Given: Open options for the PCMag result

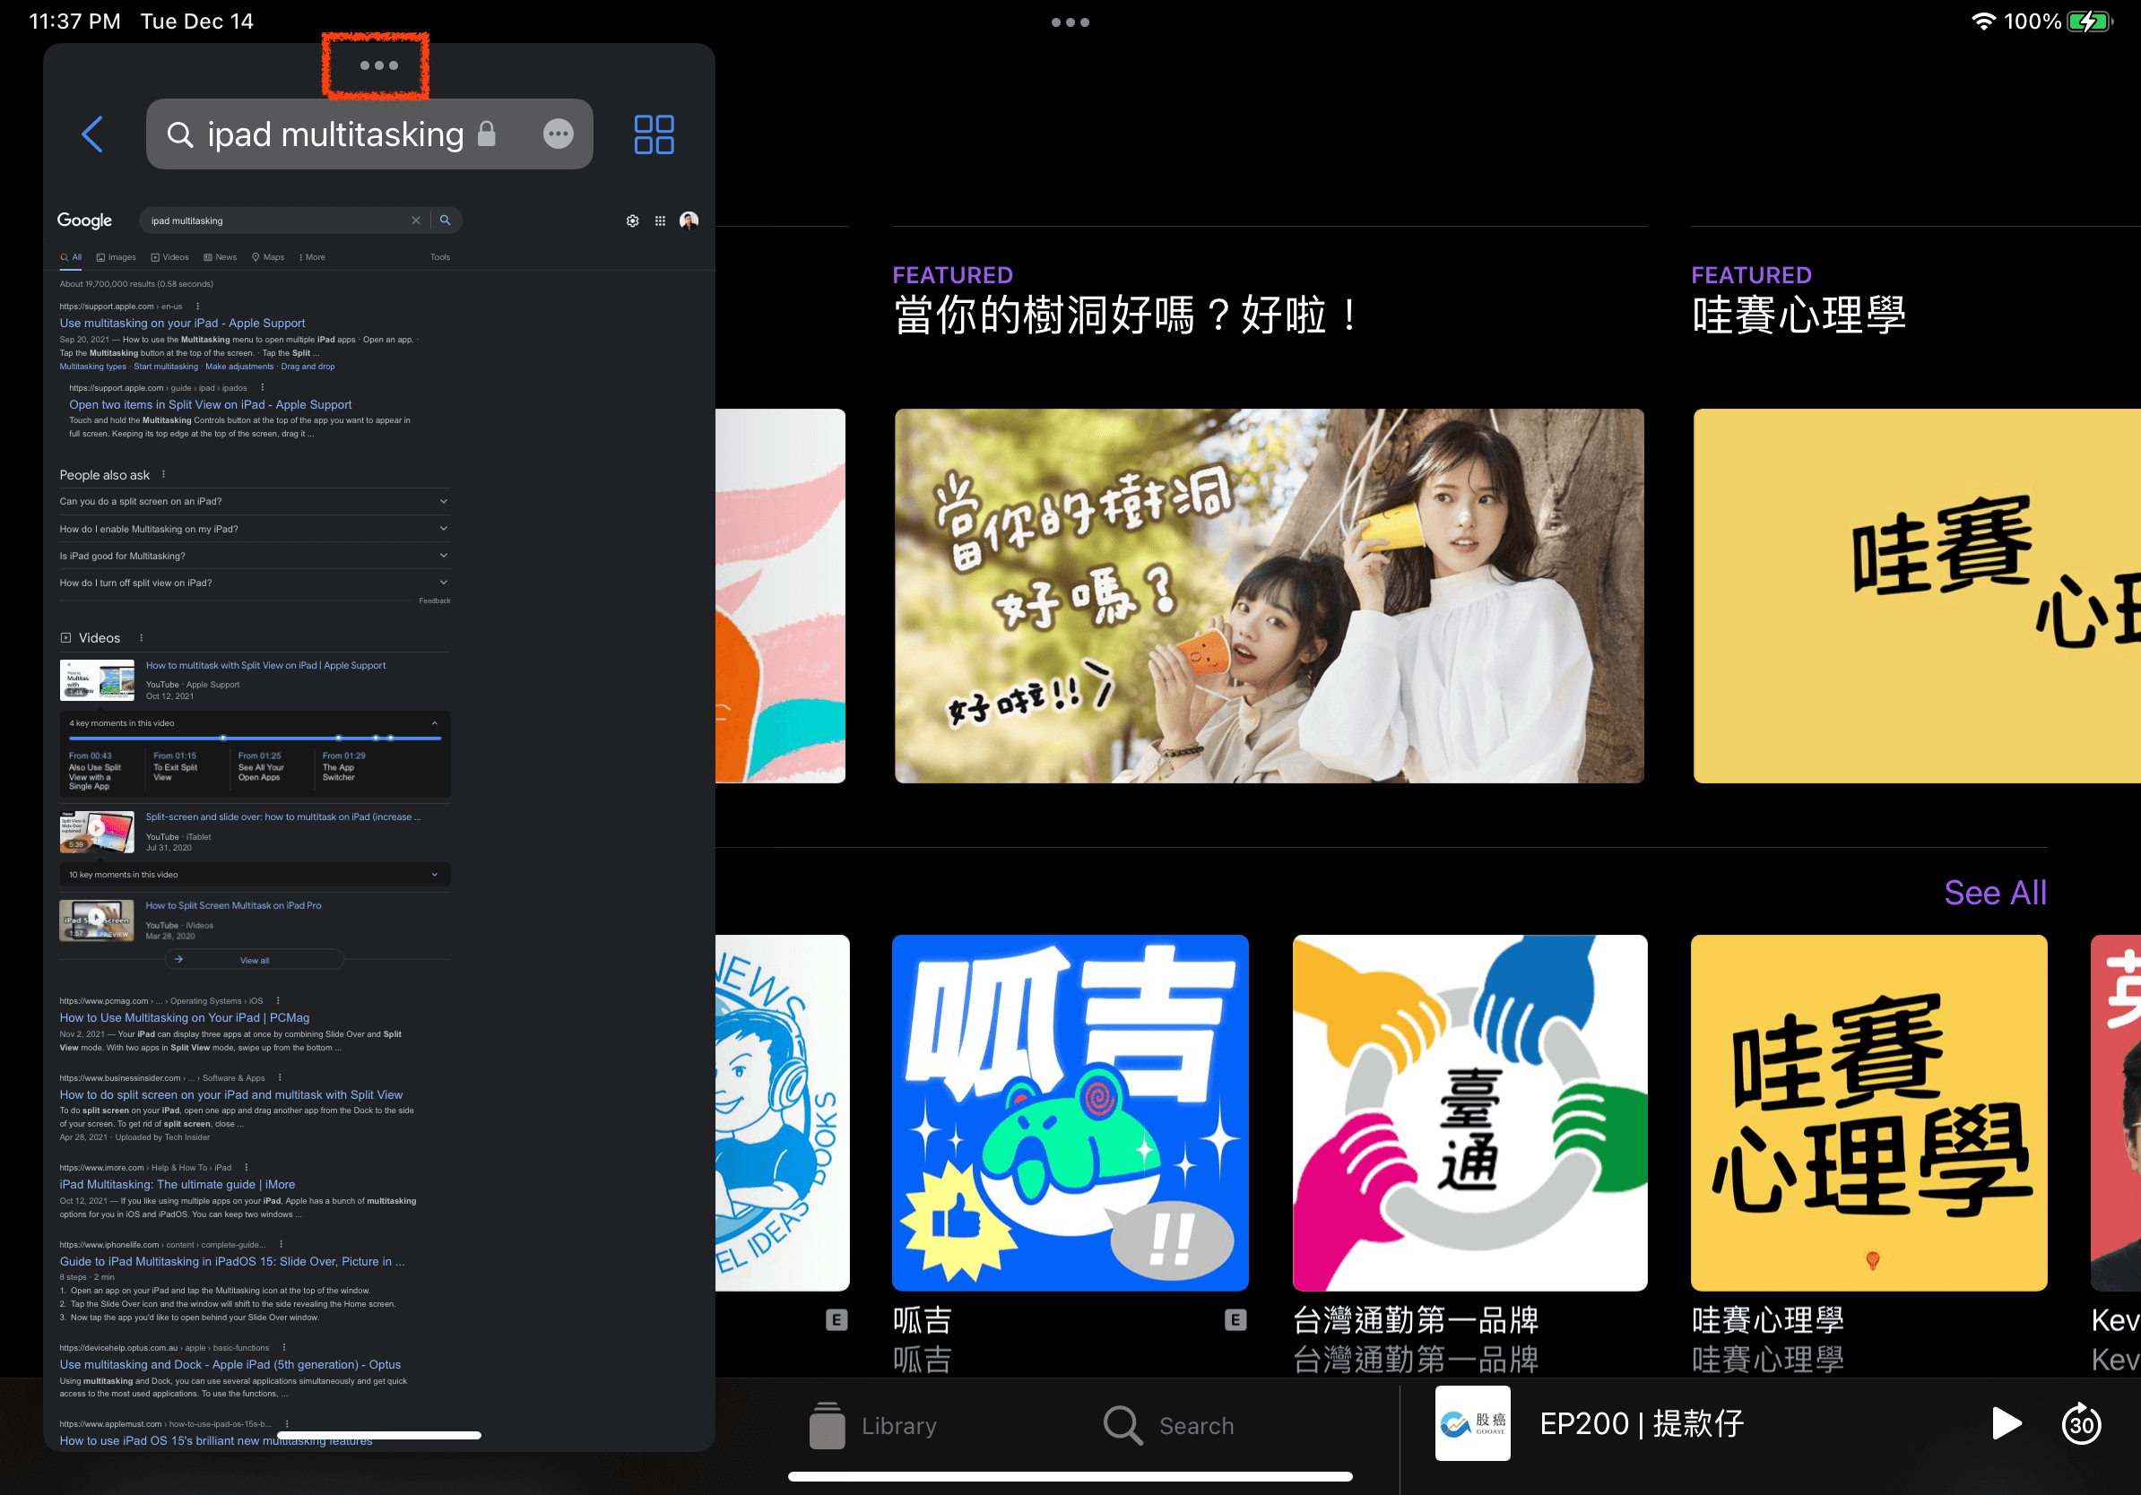Looking at the screenshot, I should pos(278,1000).
